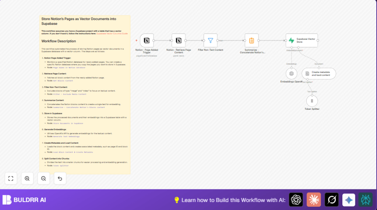Screen dimensions: 377x210
Task: Zoom out of the workflow canvas
Action: (x=43, y=178)
